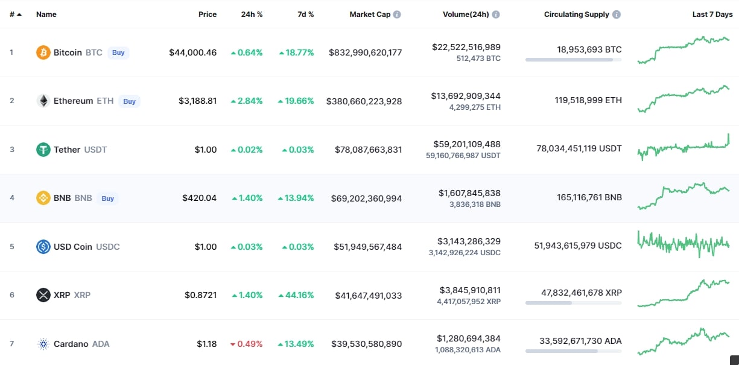Click the Cardano logo icon

43,344
